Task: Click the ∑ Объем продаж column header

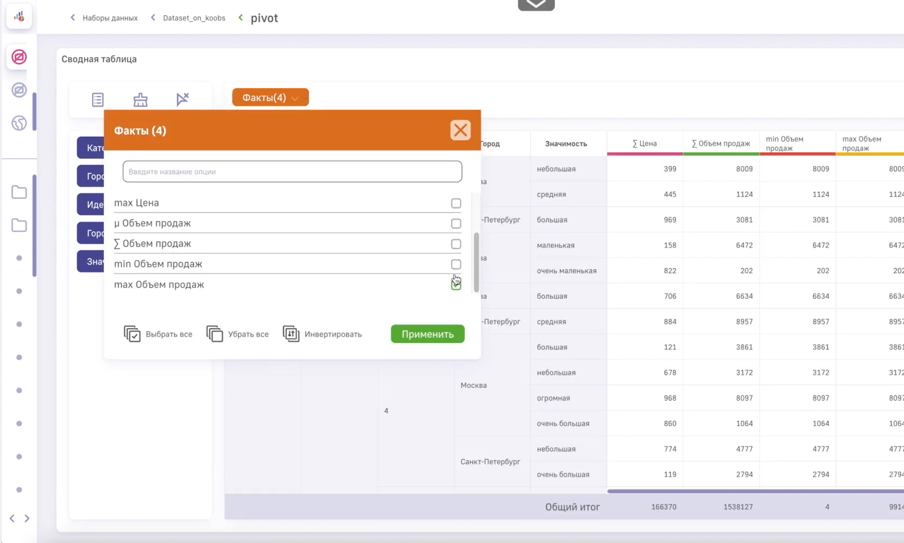Action: (x=721, y=143)
